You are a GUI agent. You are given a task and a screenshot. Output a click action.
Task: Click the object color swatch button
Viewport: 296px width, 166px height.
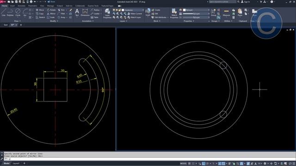pyautogui.click(x=180, y=10)
